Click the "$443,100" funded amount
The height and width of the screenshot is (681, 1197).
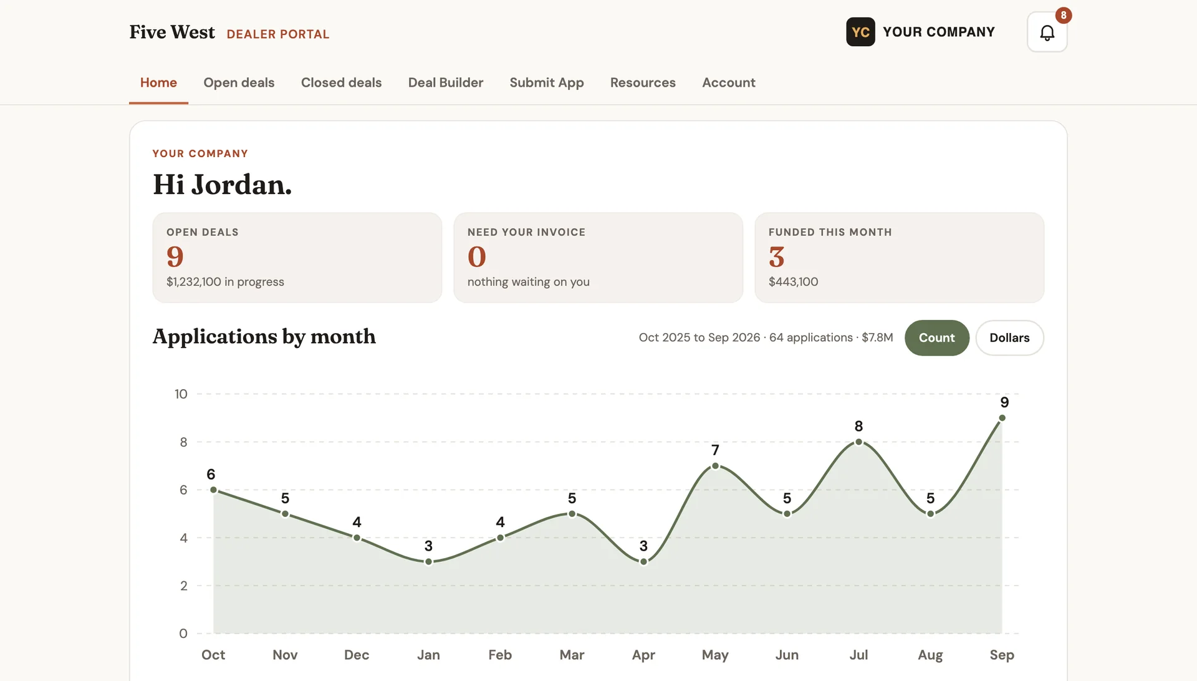tap(793, 282)
